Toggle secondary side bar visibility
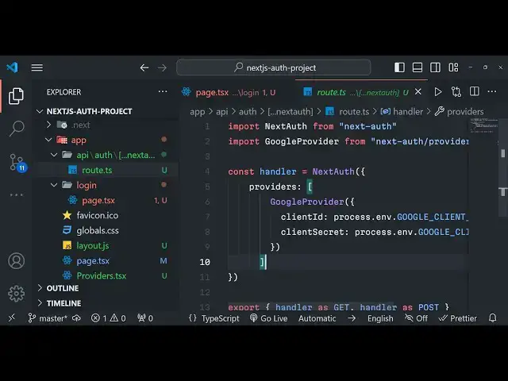This screenshot has width=508, height=381. [435, 67]
